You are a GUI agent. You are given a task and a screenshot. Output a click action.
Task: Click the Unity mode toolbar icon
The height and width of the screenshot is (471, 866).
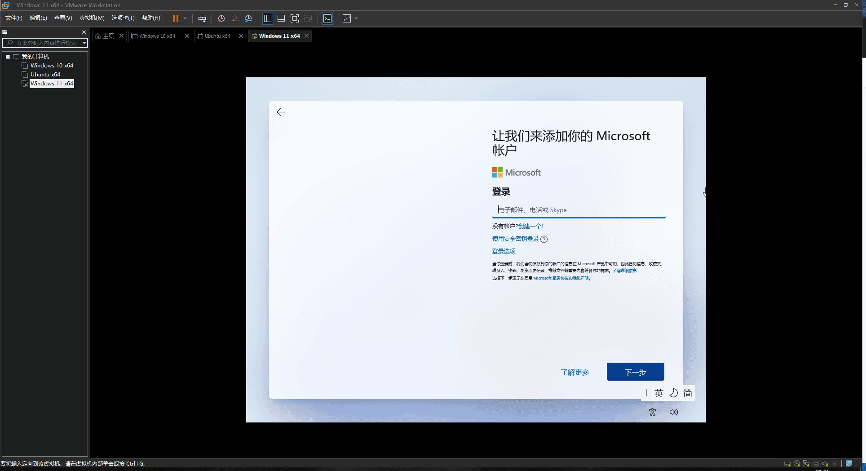[308, 18]
